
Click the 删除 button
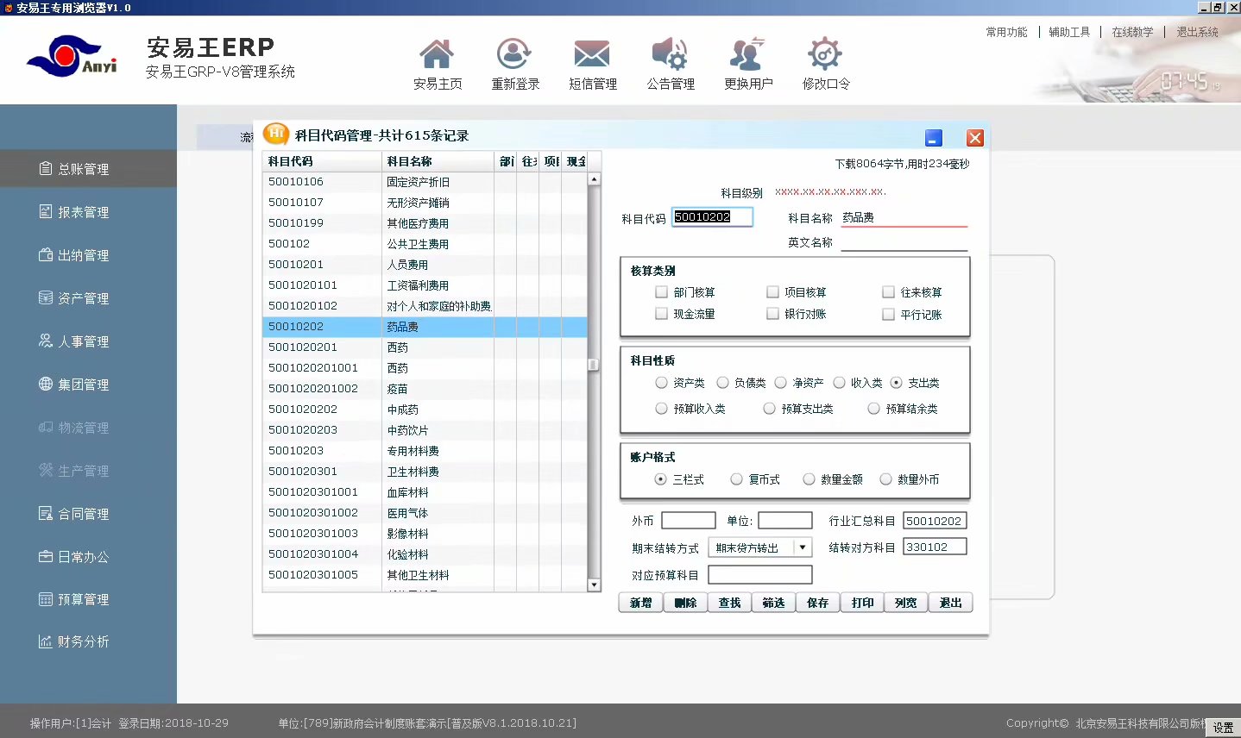(685, 603)
